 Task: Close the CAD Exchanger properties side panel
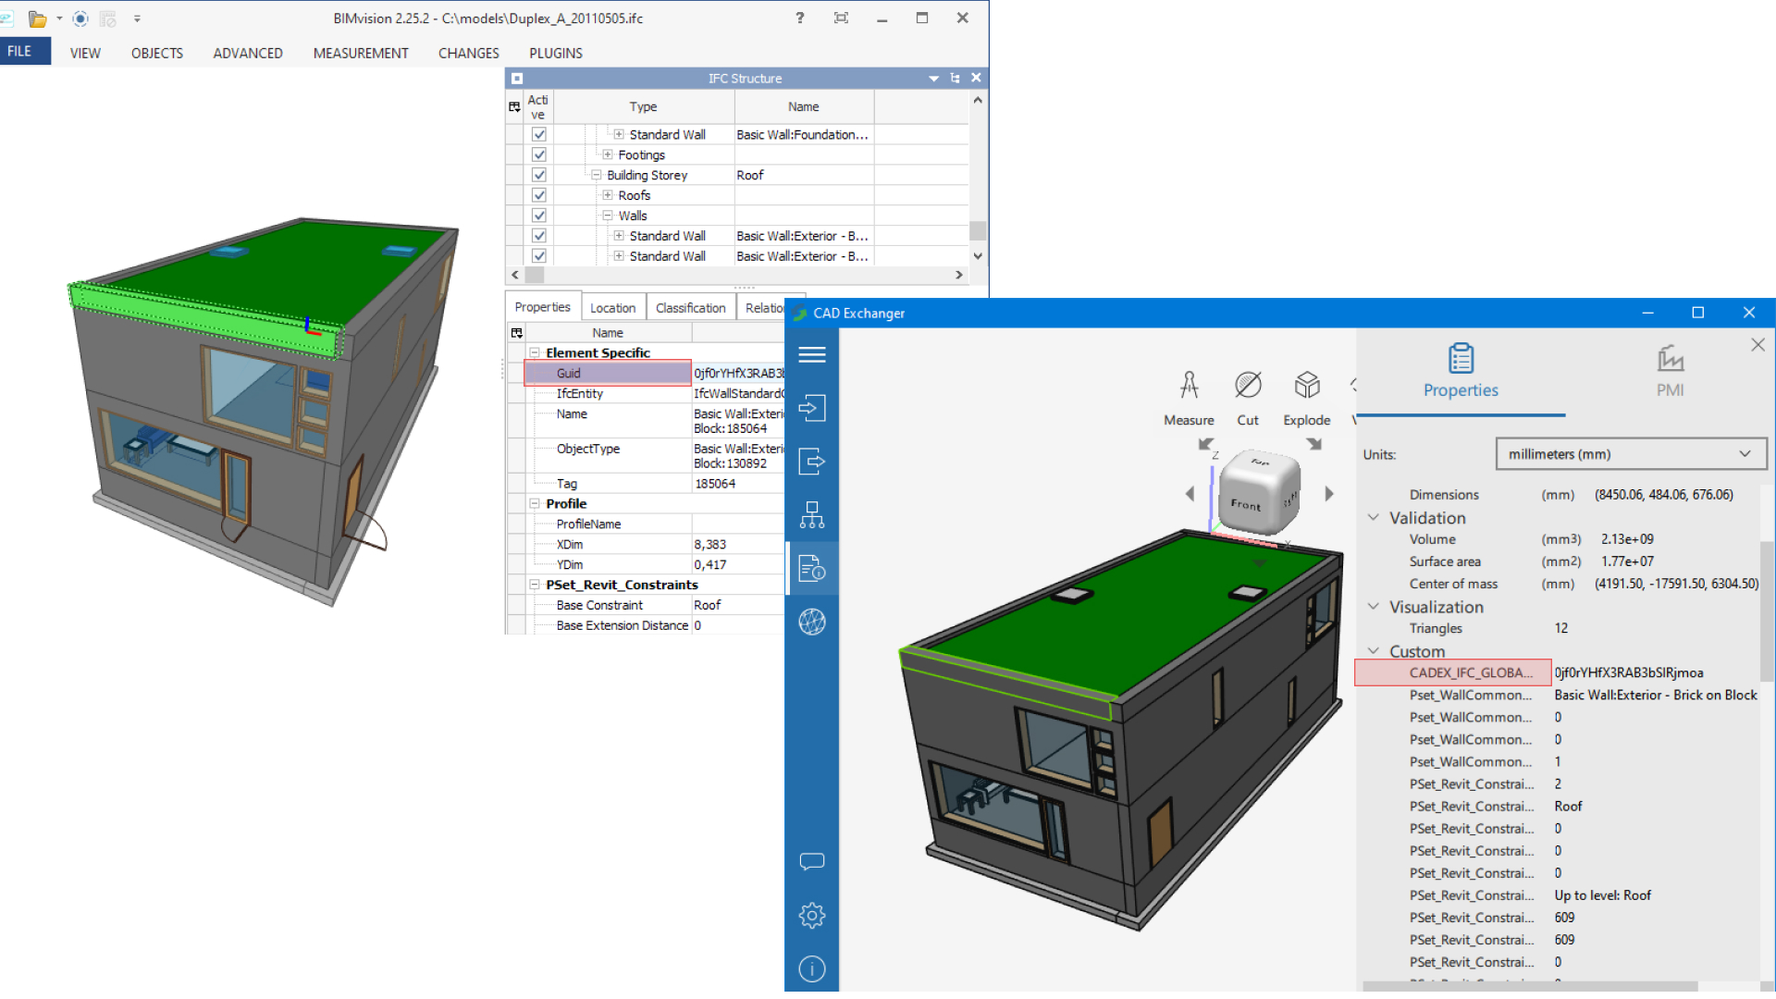pyautogui.click(x=1757, y=345)
